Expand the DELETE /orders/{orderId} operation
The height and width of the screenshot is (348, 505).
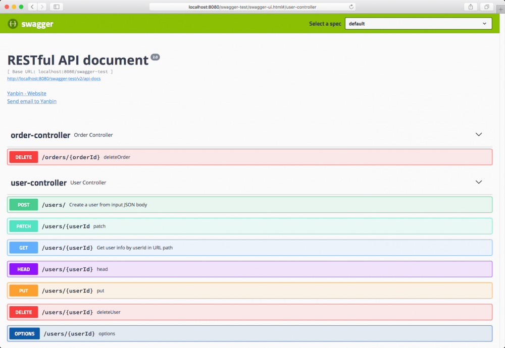(249, 157)
